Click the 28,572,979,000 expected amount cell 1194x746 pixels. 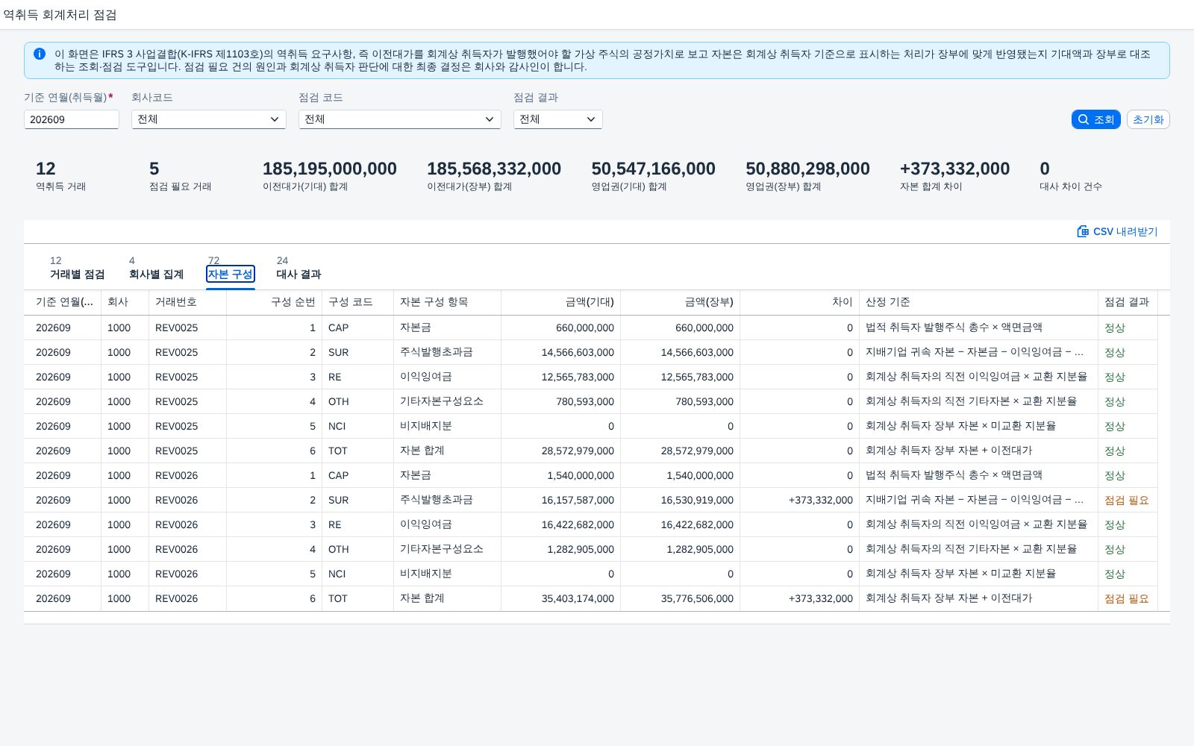pos(578,451)
